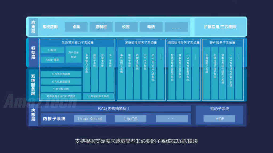Click the KAL(内核抽象层) bar
Viewport: 273px width, 153px height.
tap(116, 109)
